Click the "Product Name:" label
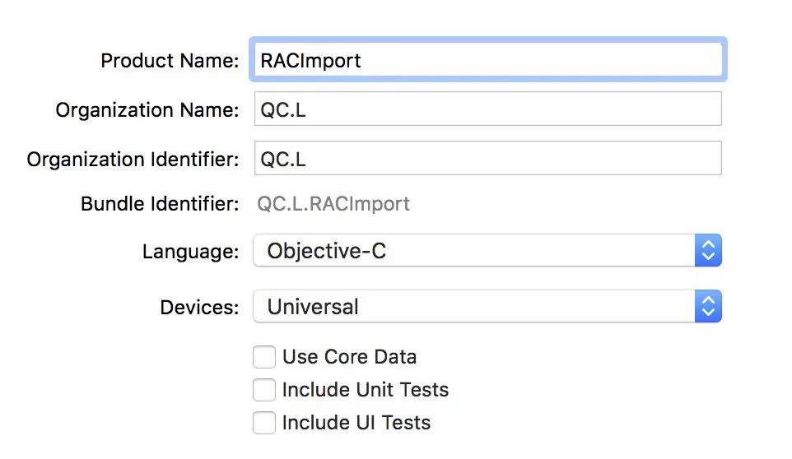Viewport: 792px width, 459px height. tap(170, 61)
